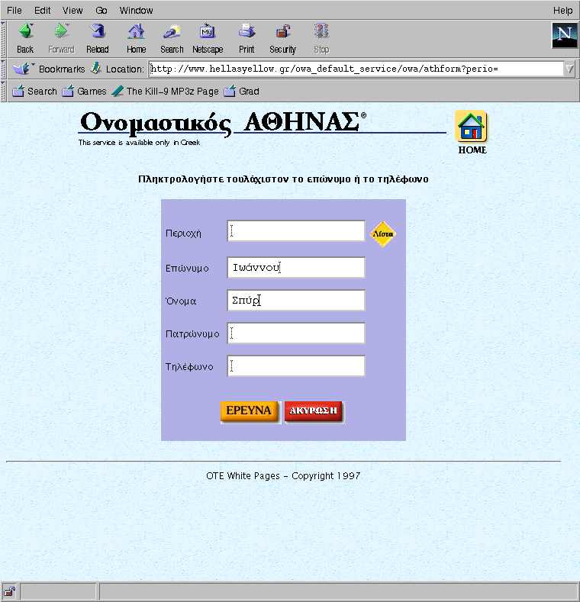Open the Window menu

click(x=136, y=11)
